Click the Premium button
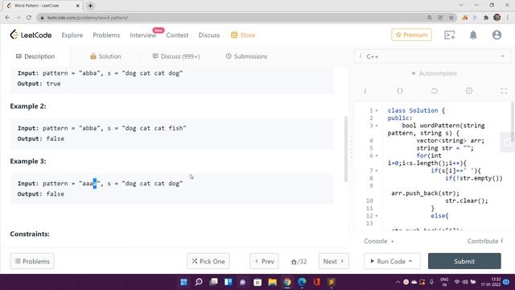Viewport: 515px width, 290px height. (x=411, y=35)
